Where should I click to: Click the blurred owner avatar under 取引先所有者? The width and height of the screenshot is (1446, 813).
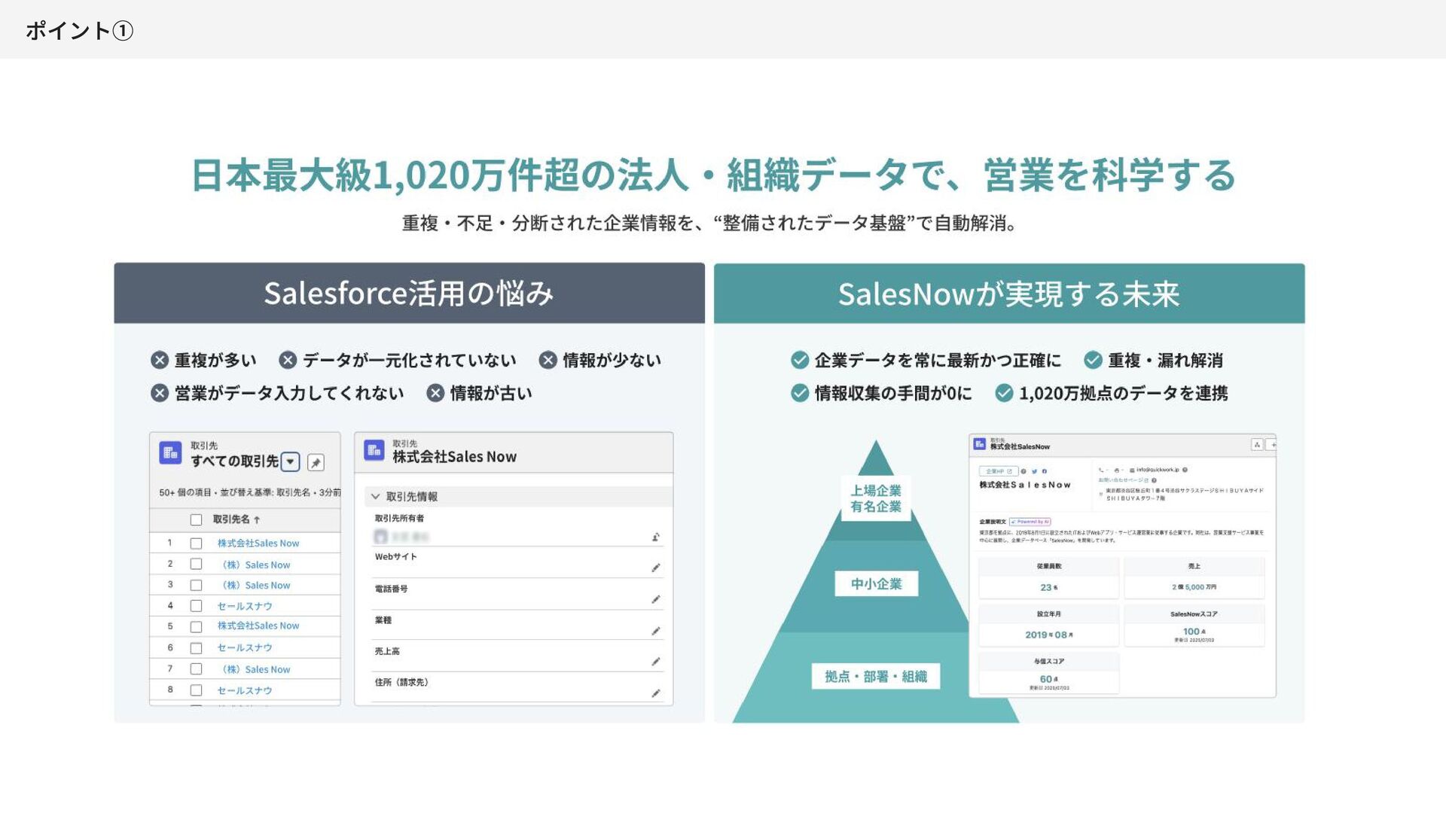click(x=380, y=537)
